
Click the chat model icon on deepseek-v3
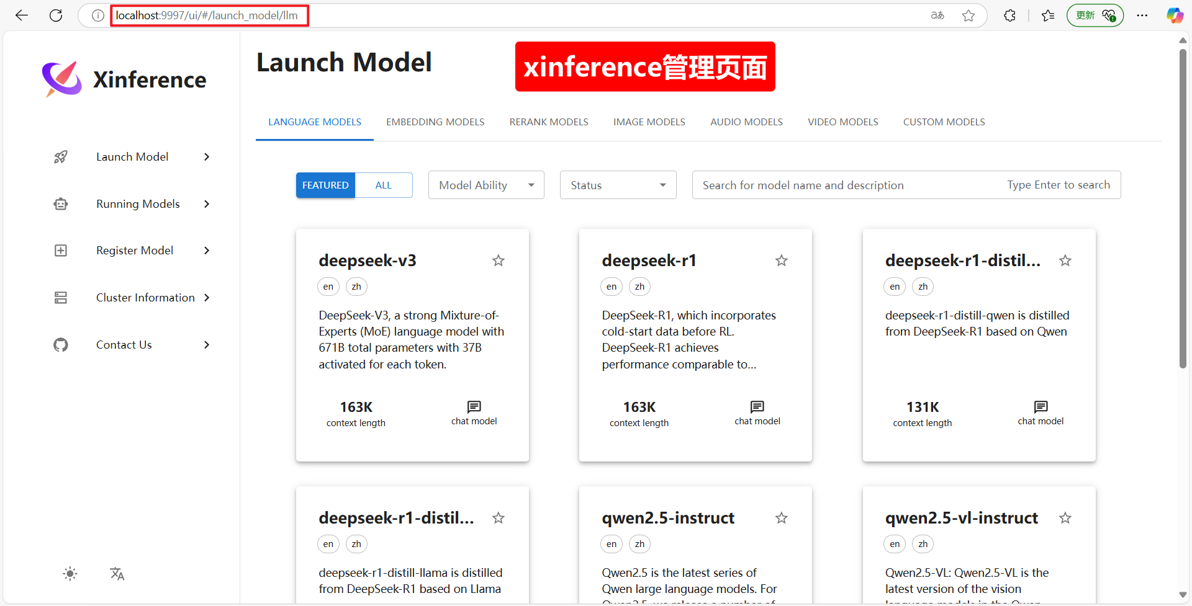click(474, 407)
